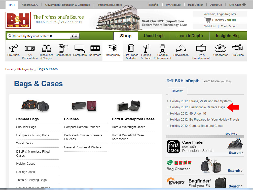Open Backpacks & Sling Bags link
The image size is (253, 190).
(32, 135)
